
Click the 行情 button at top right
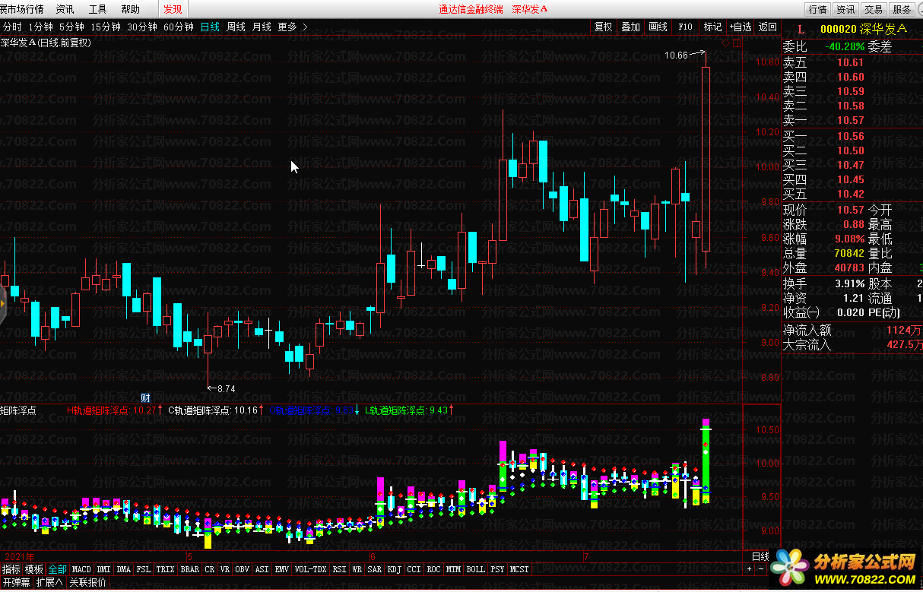817,10
